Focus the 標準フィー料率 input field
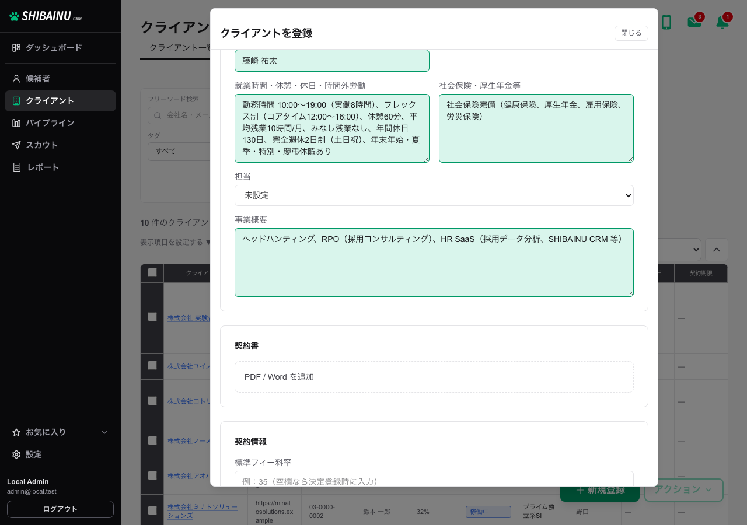The height and width of the screenshot is (525, 747). [434, 479]
